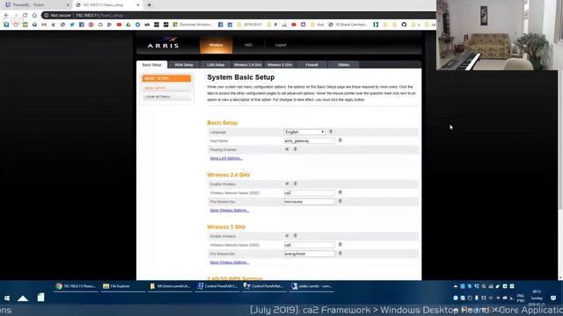Open the GitHub bookmark icon
Viewport: 563px width, 316px height.
tap(404, 25)
